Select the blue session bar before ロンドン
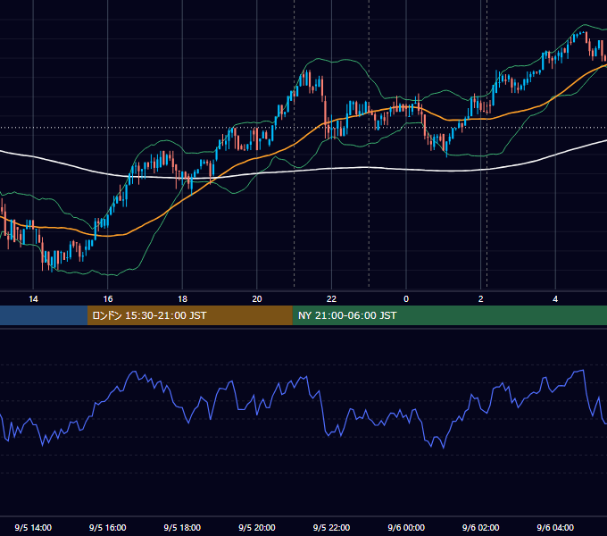 click(44, 315)
